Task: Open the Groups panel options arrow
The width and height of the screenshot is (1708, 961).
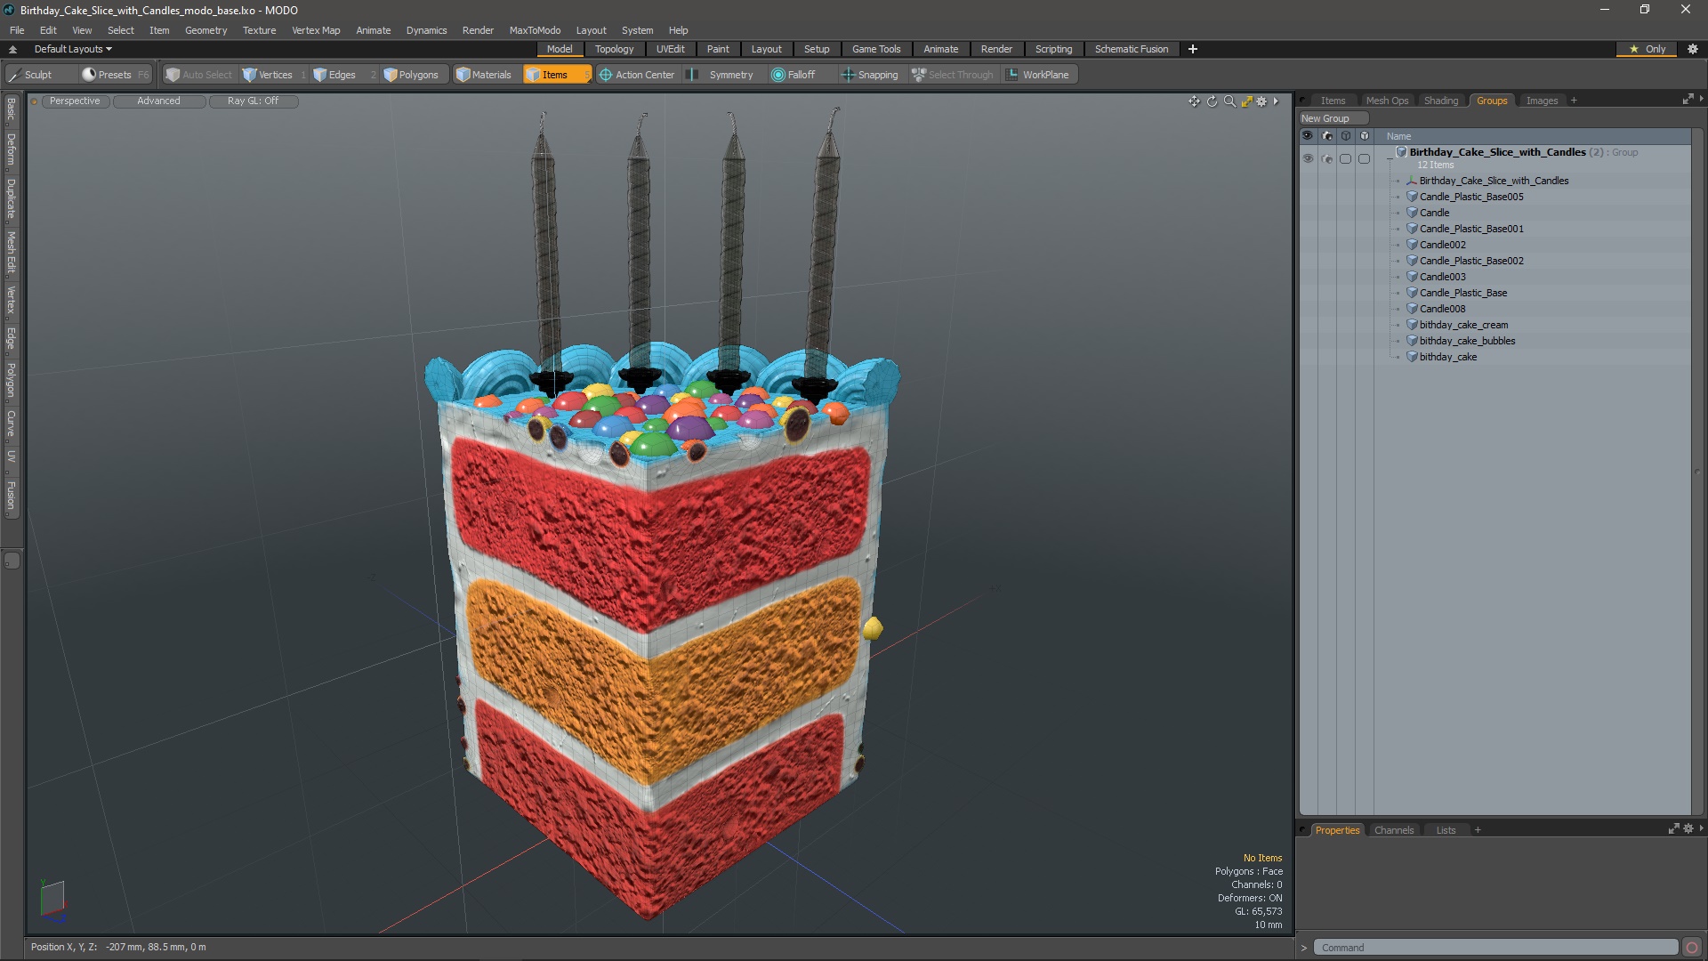Action: [1701, 100]
